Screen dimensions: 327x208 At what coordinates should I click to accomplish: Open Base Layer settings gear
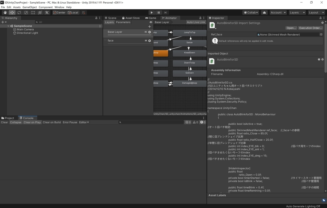tap(149, 32)
